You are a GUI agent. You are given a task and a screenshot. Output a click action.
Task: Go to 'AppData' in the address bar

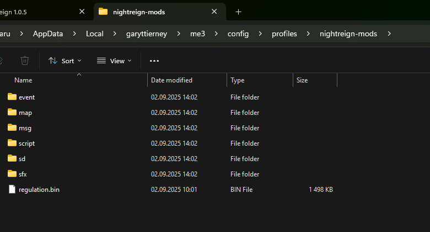click(48, 34)
